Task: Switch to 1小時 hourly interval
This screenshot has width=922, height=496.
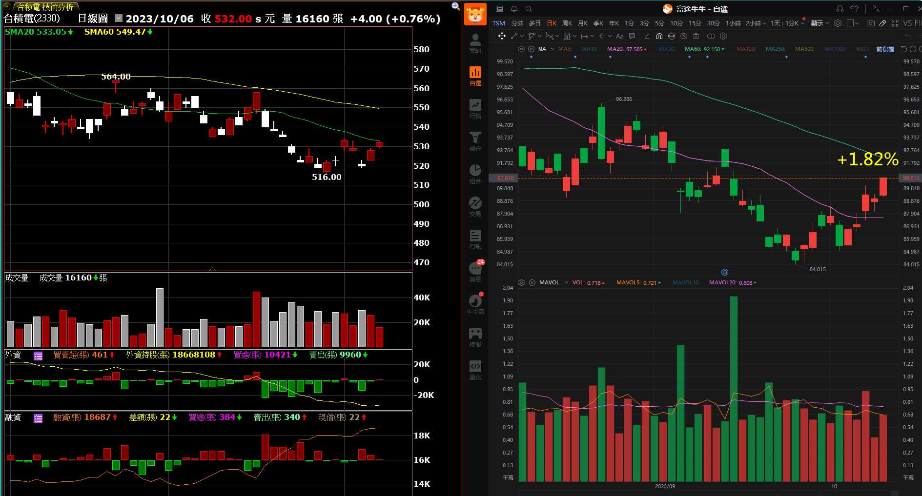Action: click(733, 23)
